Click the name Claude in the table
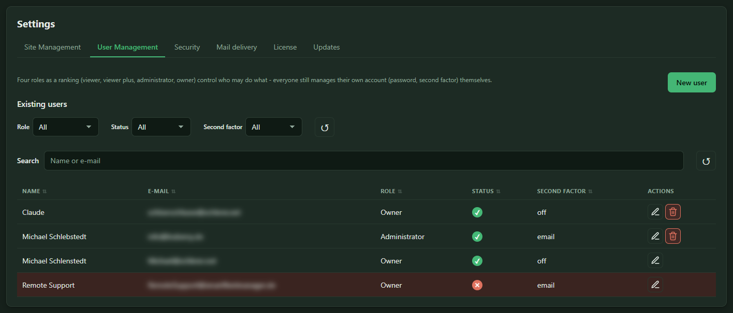This screenshot has width=733, height=313. (x=33, y=212)
